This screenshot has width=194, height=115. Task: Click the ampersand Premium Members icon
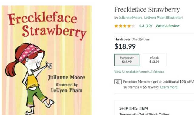click(118, 82)
